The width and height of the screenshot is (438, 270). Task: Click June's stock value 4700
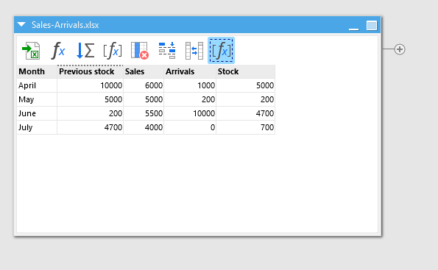coord(246,113)
